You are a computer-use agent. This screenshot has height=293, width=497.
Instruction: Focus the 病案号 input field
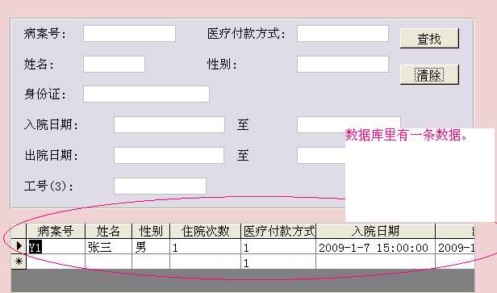tap(129, 34)
